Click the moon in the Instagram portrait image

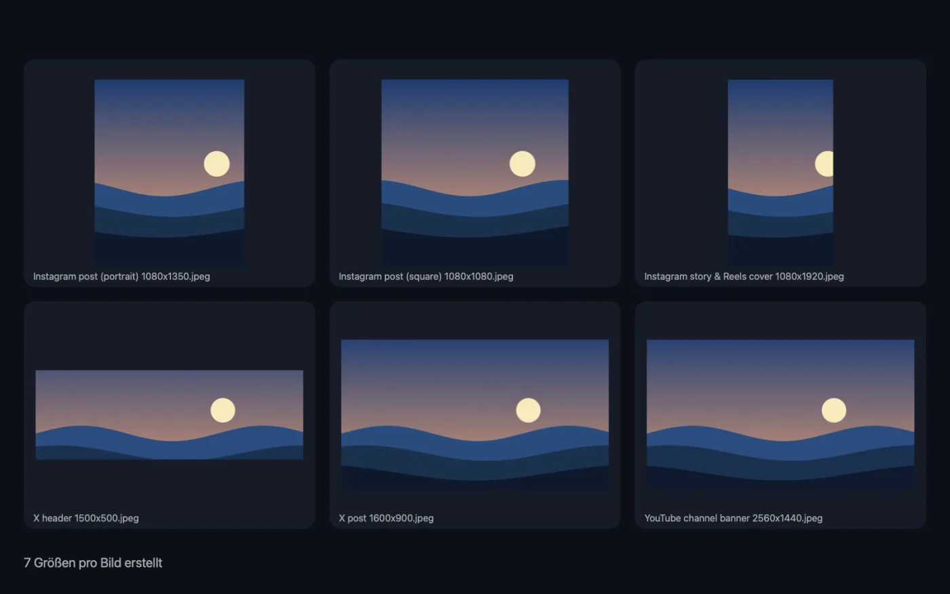(x=217, y=164)
